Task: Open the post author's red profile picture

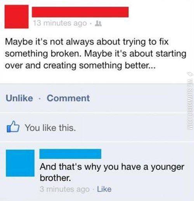Action: click(x=17, y=17)
